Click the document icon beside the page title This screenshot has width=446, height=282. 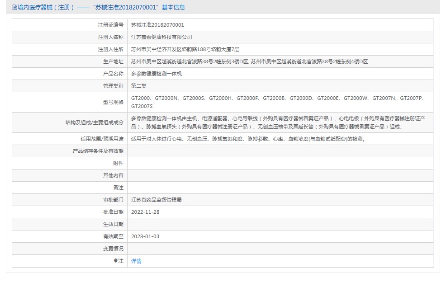click(14, 7)
